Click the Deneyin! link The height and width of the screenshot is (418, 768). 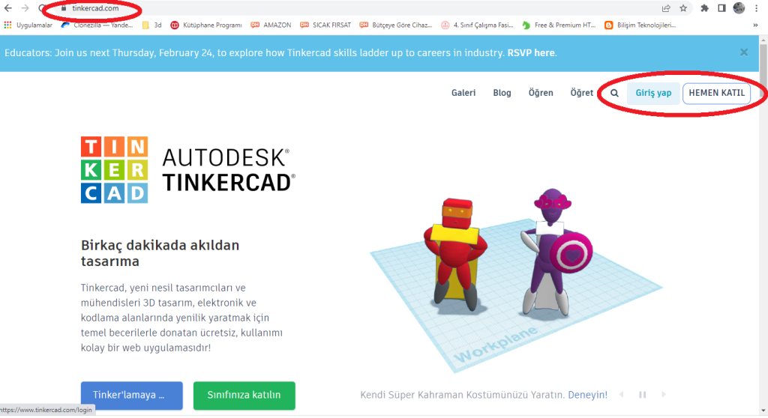pos(588,395)
